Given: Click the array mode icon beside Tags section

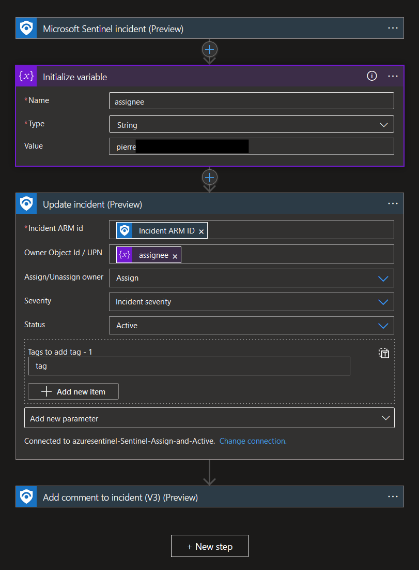Looking at the screenshot, I should coord(384,353).
